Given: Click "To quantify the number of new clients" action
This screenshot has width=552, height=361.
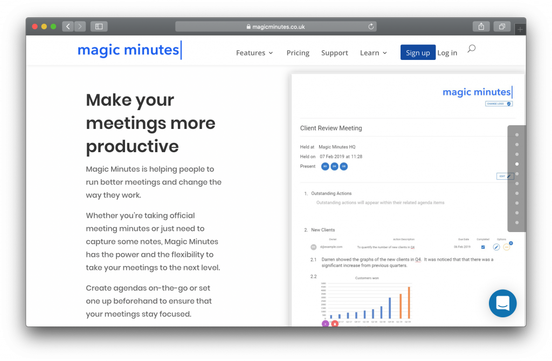Looking at the screenshot, I should point(386,247).
